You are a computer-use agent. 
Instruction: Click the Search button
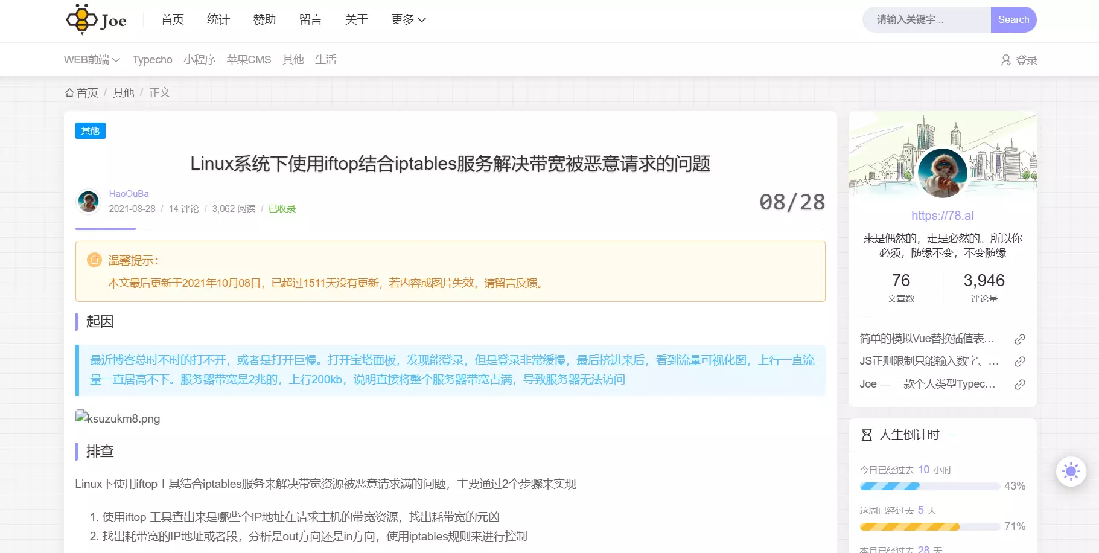[1013, 19]
